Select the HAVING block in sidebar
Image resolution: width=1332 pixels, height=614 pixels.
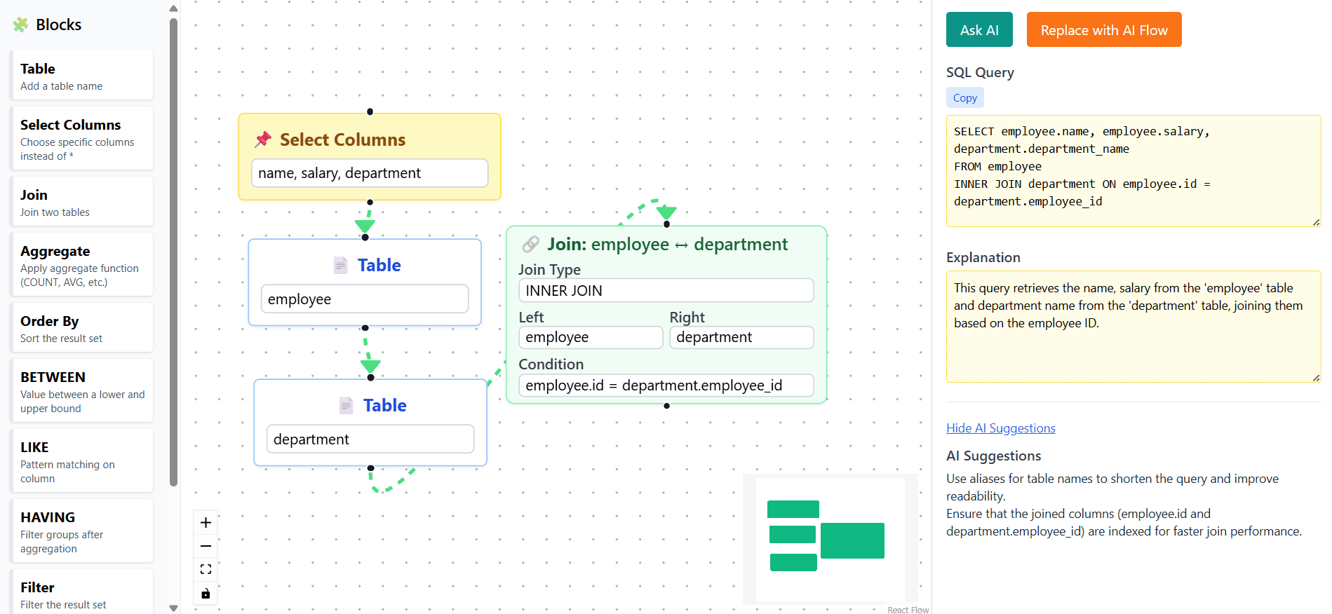coord(82,531)
